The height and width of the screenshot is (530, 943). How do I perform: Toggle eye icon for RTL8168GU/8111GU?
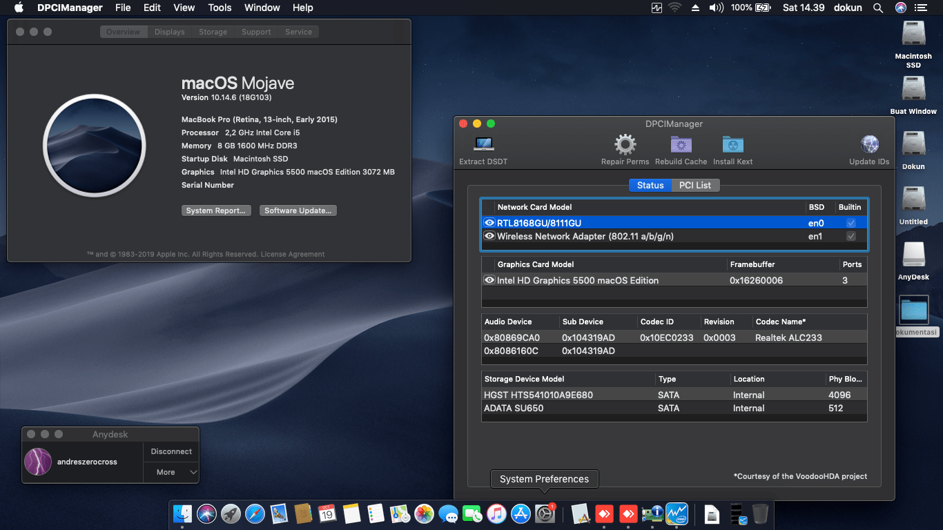(489, 223)
